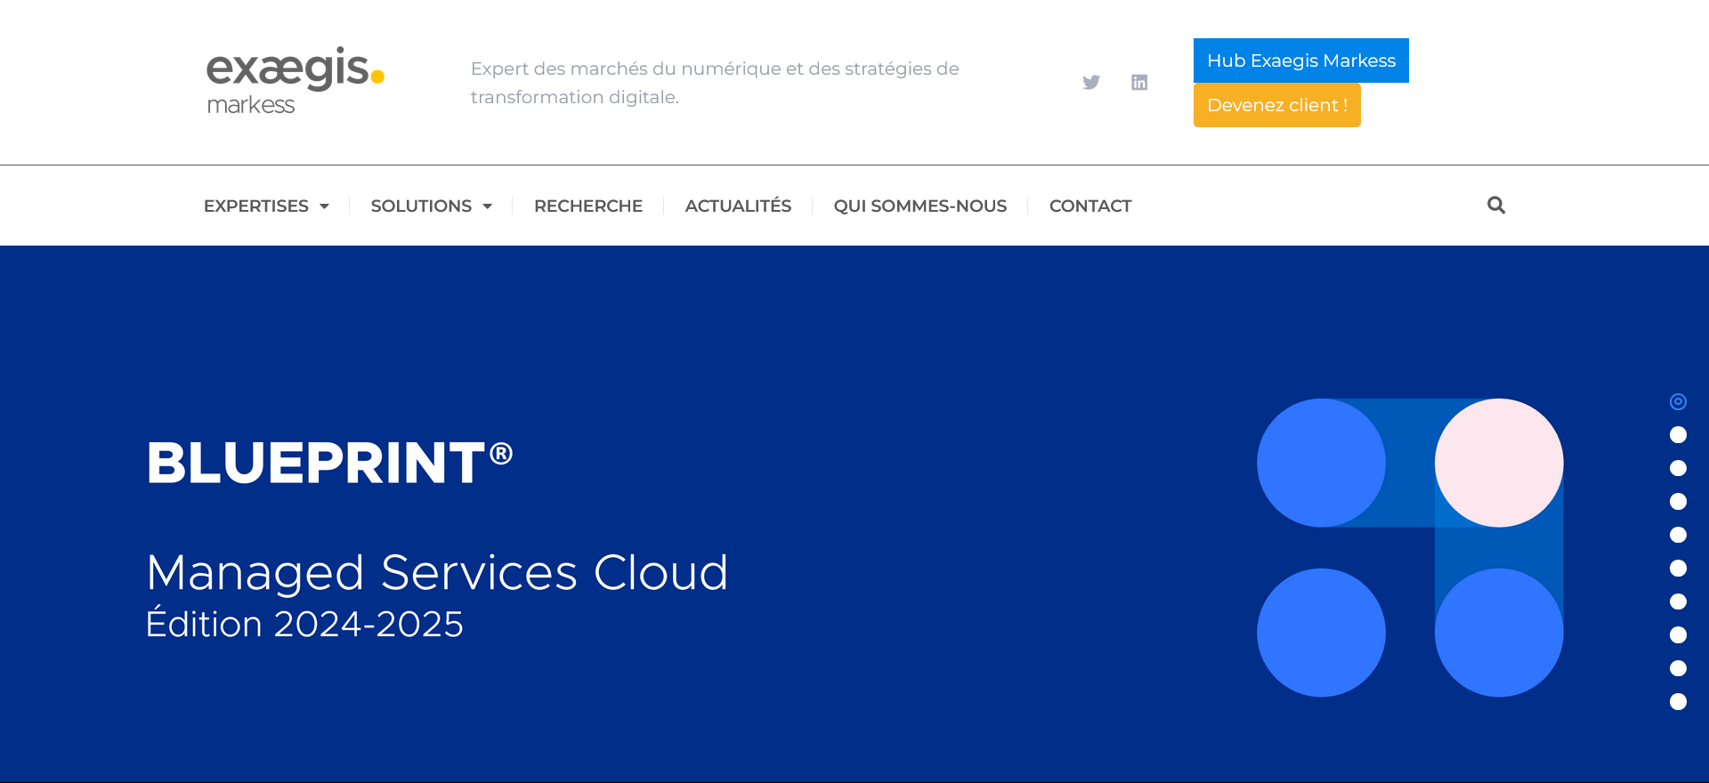Viewport: 1709px width, 783px height.
Task: Open the Recherche menu item
Action: [x=588, y=206]
